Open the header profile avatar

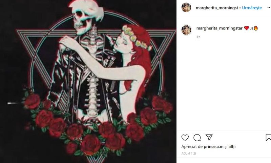coord(186,7)
